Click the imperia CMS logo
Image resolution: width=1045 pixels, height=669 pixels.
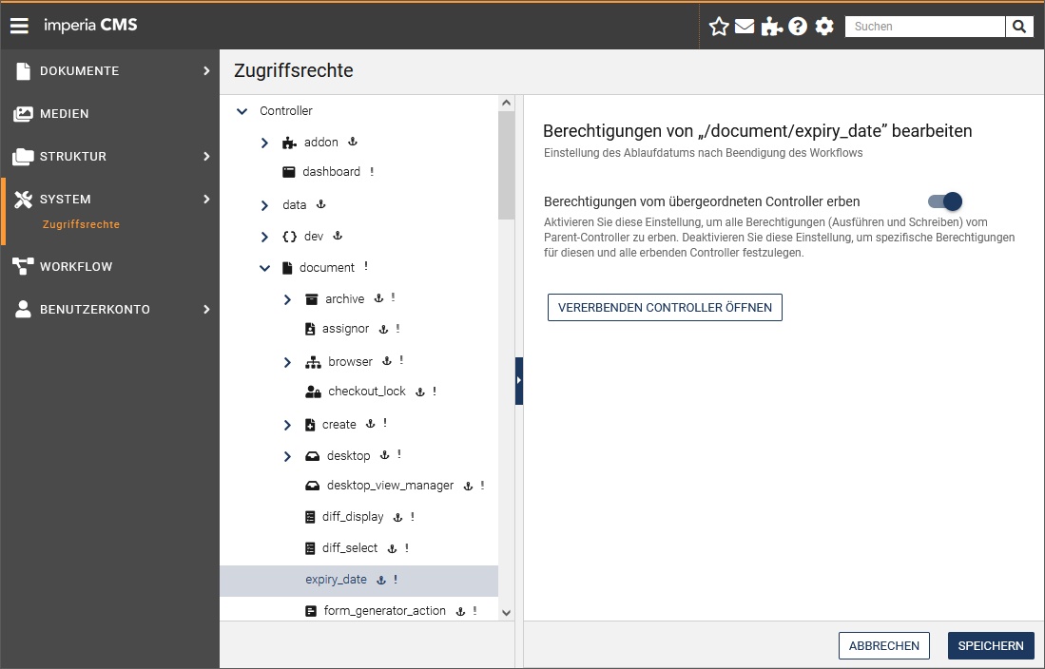coord(90,26)
